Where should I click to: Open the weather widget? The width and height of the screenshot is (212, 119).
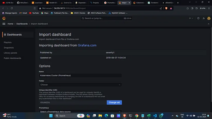point(10,116)
